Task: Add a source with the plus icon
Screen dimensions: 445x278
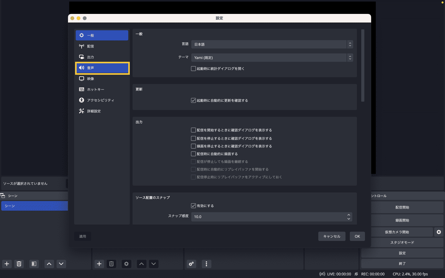Action: (99, 264)
